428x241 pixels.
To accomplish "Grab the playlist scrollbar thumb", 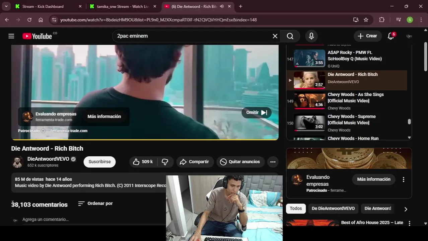I will point(409,122).
